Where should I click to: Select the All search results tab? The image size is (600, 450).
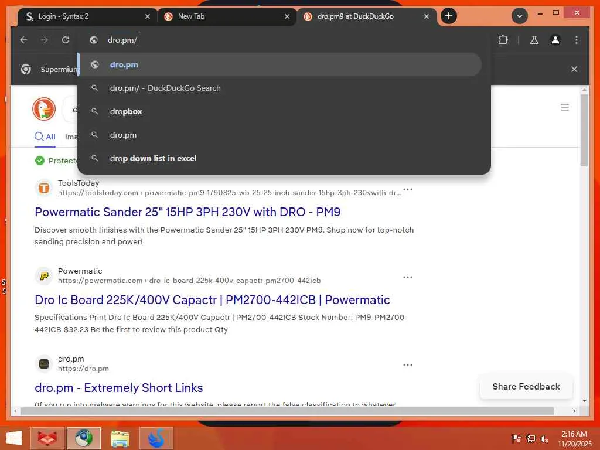pos(45,137)
